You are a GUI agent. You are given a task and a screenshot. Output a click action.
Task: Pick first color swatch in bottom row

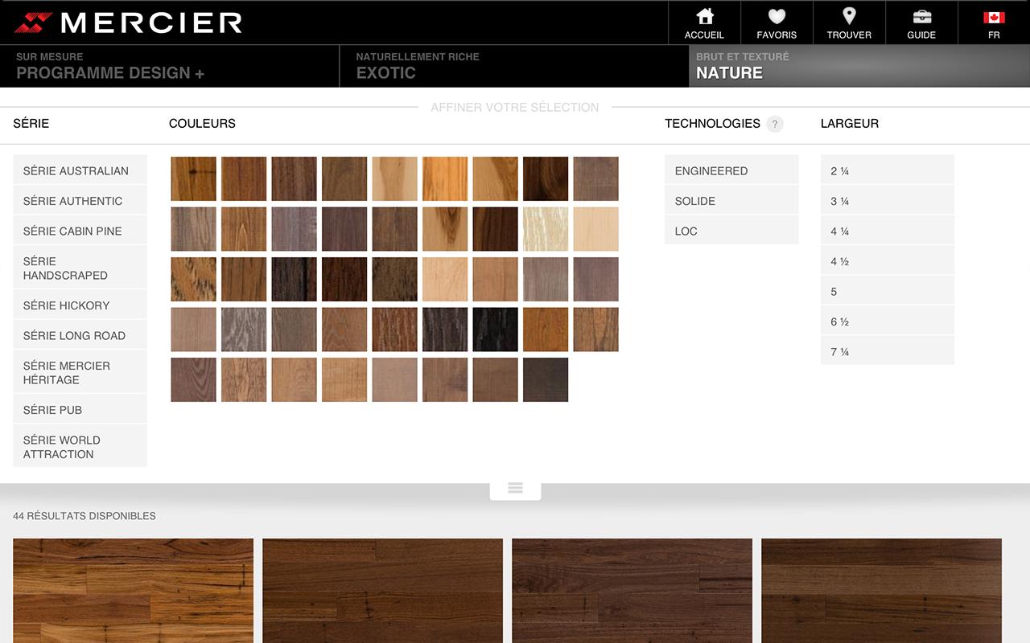[193, 379]
